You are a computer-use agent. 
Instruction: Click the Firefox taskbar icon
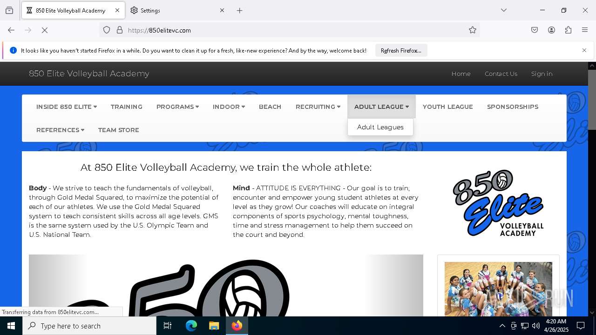237,326
